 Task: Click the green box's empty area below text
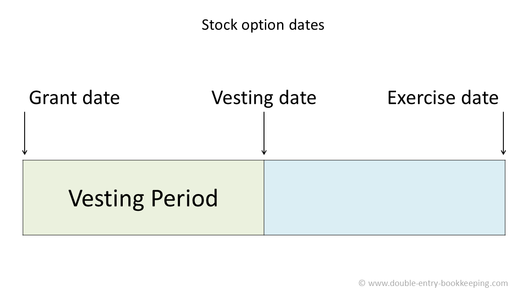[143, 224]
